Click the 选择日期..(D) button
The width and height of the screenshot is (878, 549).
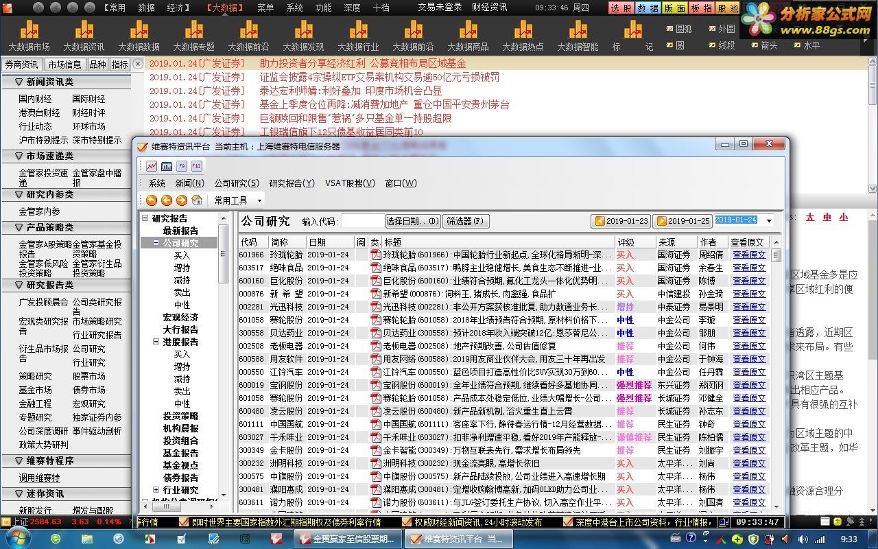pyautogui.click(x=413, y=221)
